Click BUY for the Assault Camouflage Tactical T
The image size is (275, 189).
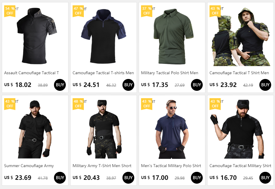click(x=60, y=85)
